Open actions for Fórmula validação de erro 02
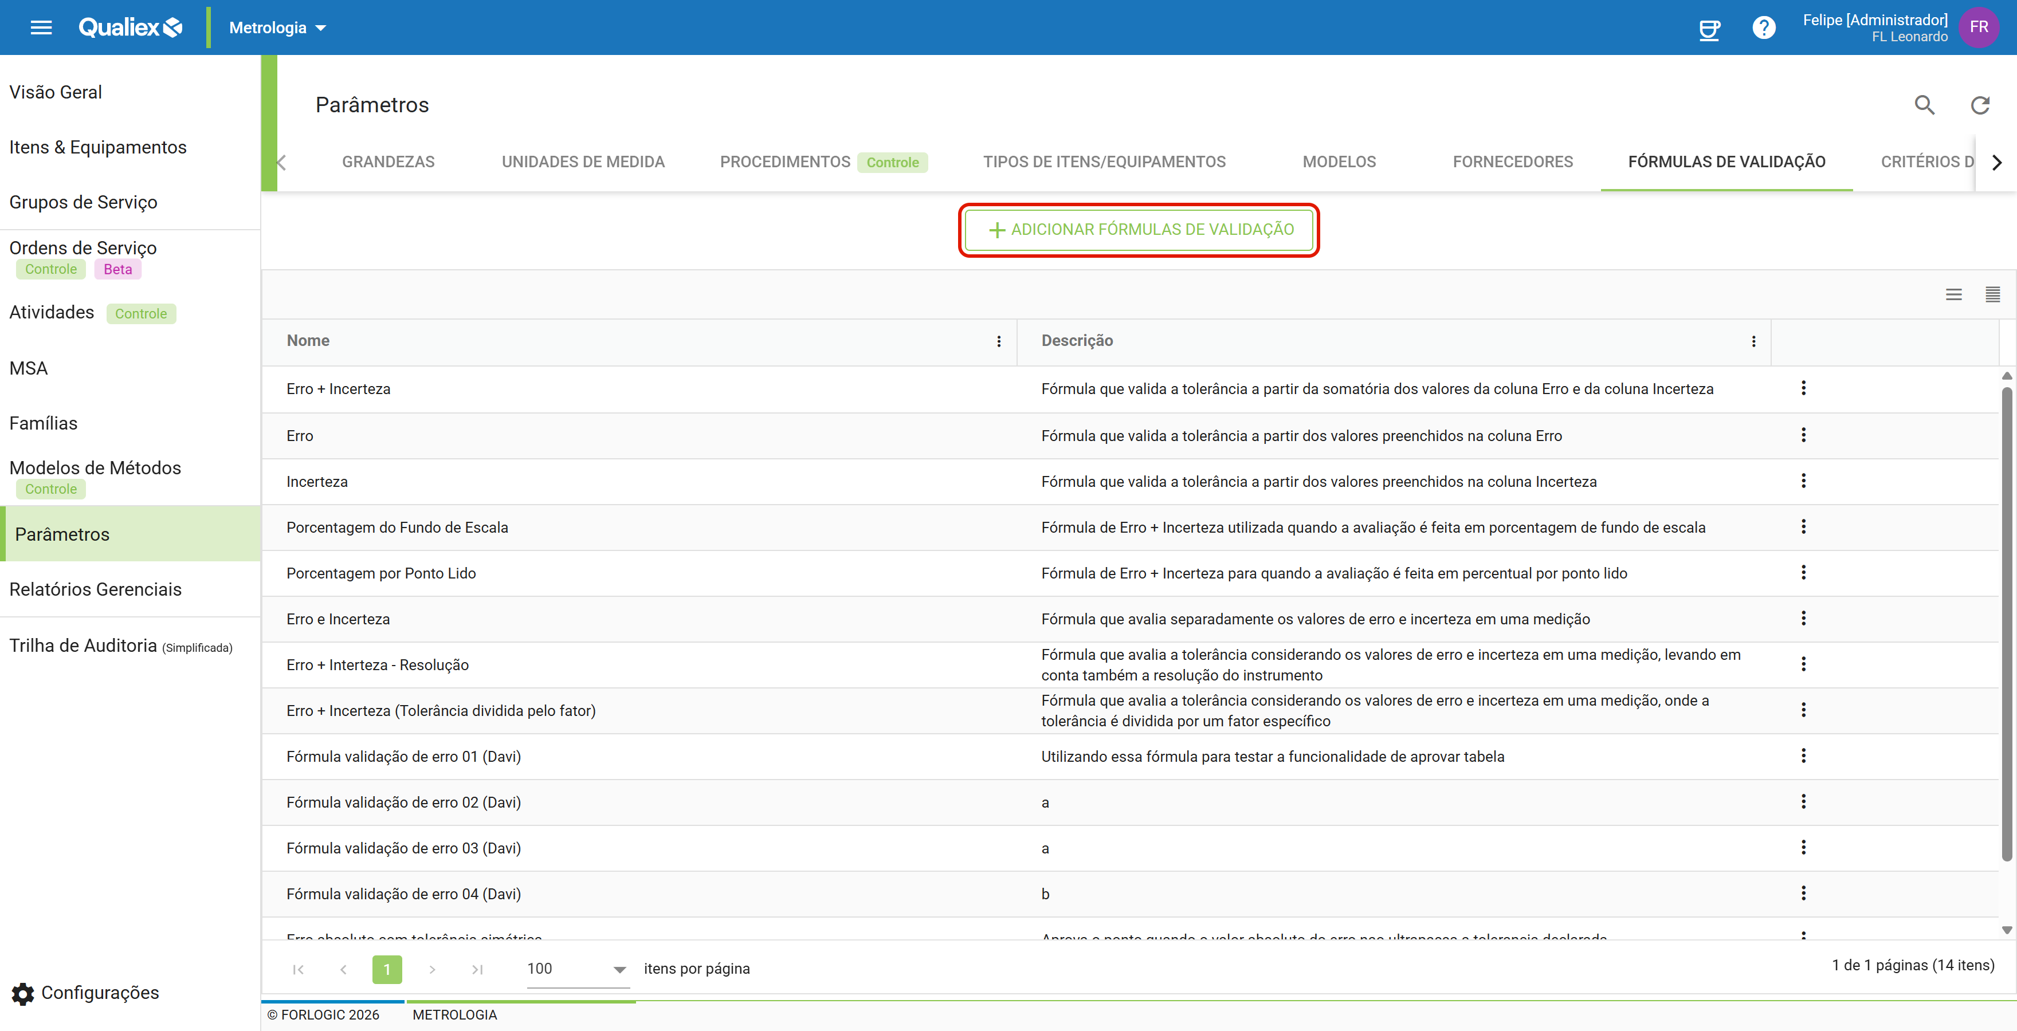The width and height of the screenshot is (2017, 1031). [1803, 802]
